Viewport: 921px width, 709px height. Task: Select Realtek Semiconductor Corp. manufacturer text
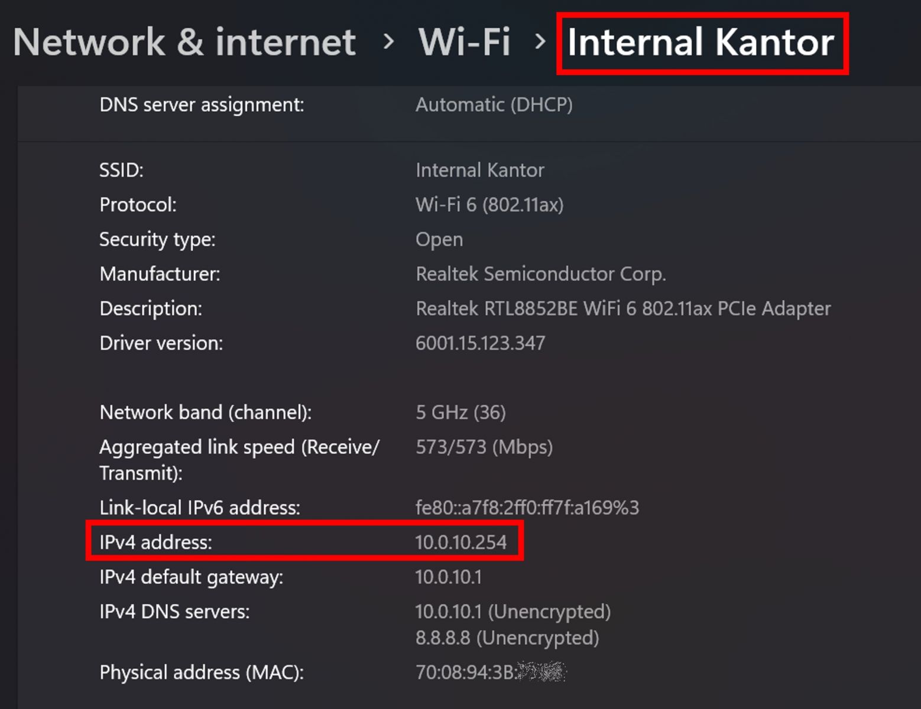pos(540,274)
